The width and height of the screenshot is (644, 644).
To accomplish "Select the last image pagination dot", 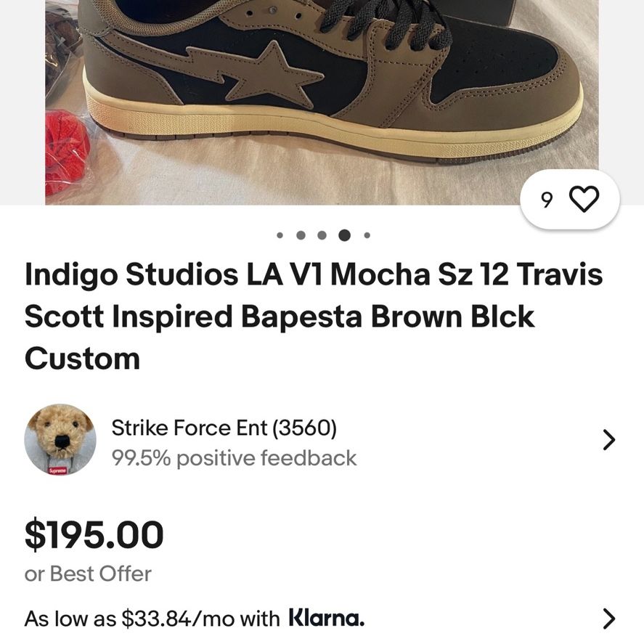I will pyautogui.click(x=367, y=235).
